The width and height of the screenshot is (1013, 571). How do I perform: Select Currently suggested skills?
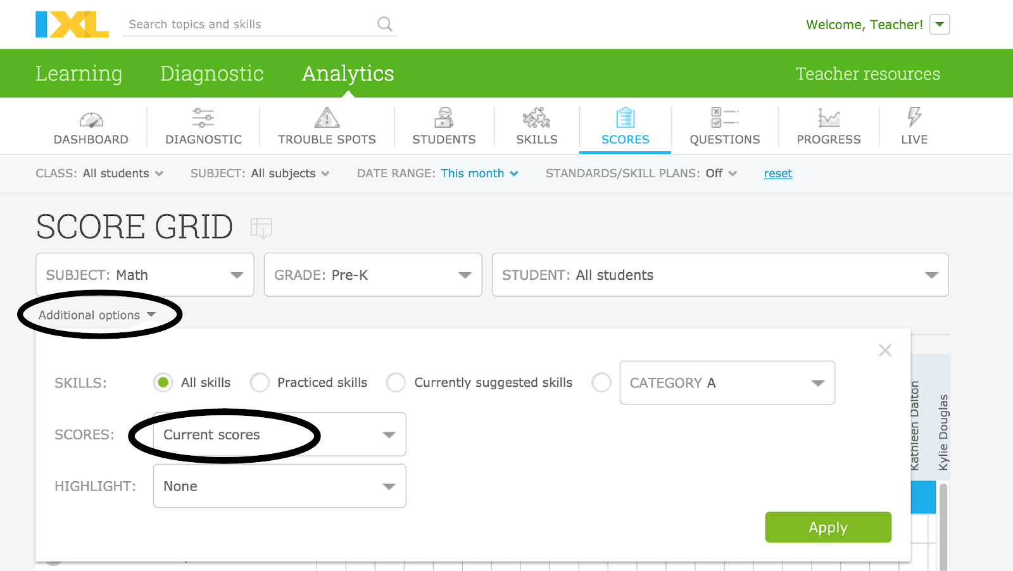396,382
